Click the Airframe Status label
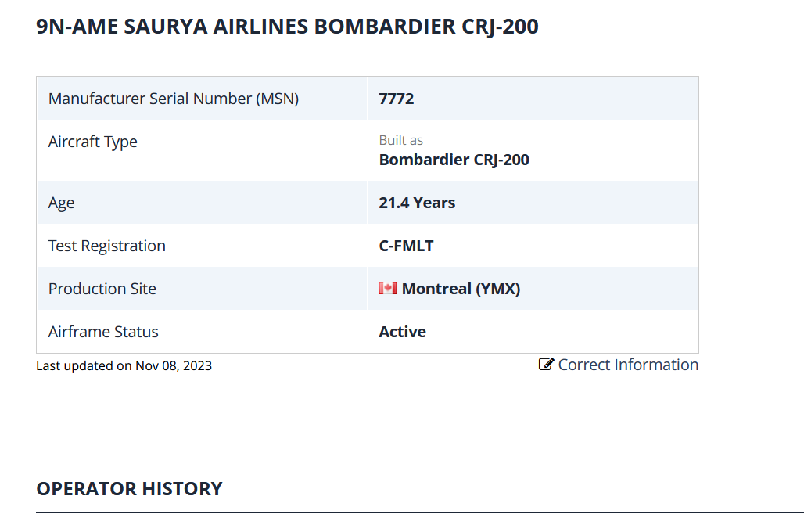Screen dimensions: 804x525 pos(103,332)
